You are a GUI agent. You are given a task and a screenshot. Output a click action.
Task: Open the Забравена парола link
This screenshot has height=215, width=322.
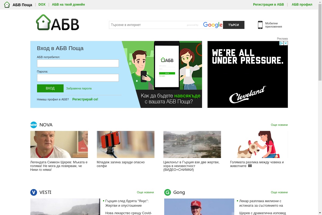[79, 88]
